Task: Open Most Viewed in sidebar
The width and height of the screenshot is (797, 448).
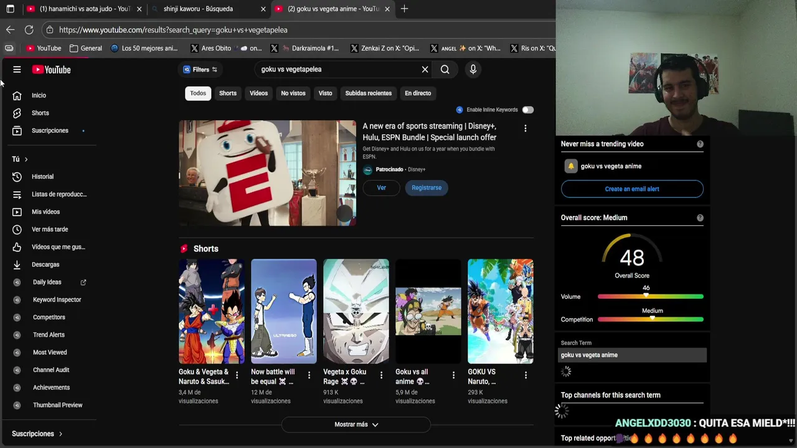Action: click(50, 352)
